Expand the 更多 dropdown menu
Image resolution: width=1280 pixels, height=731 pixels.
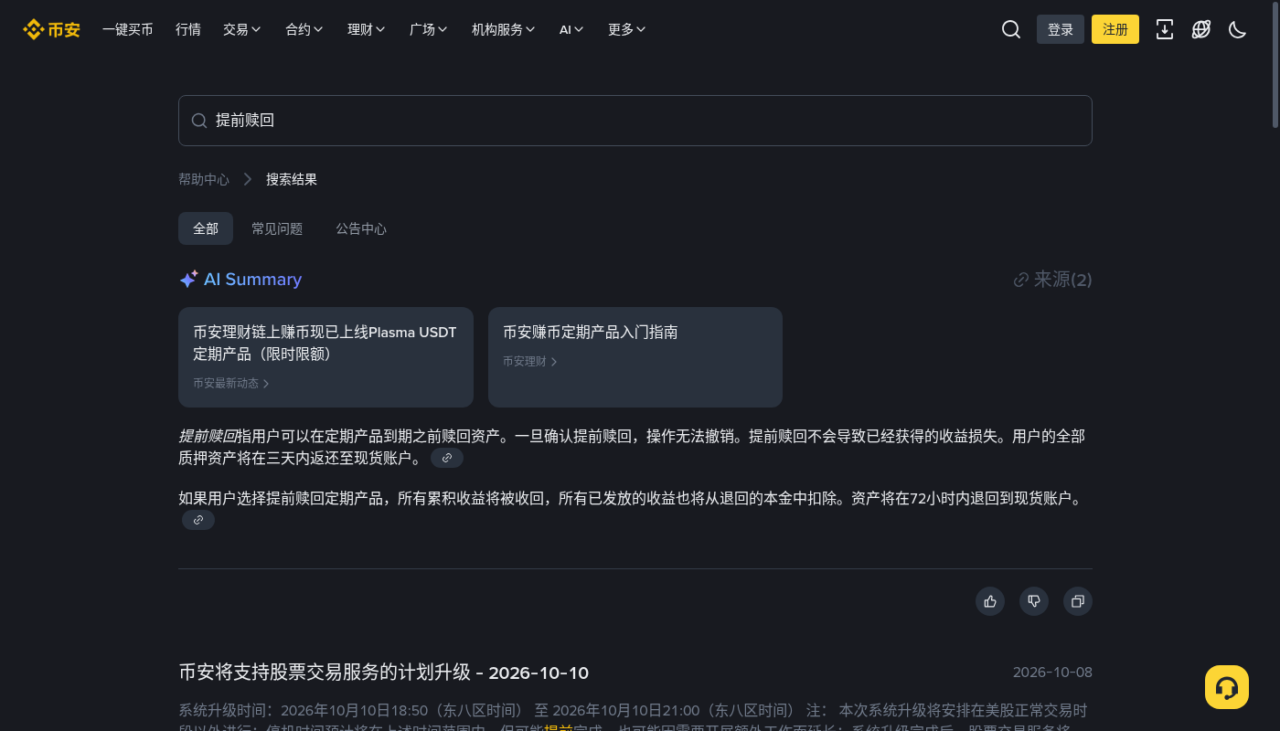tap(627, 29)
